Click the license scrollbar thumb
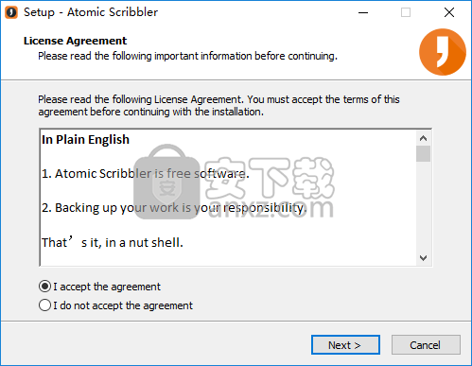Viewport: 472px width, 366px height. tap(423, 154)
